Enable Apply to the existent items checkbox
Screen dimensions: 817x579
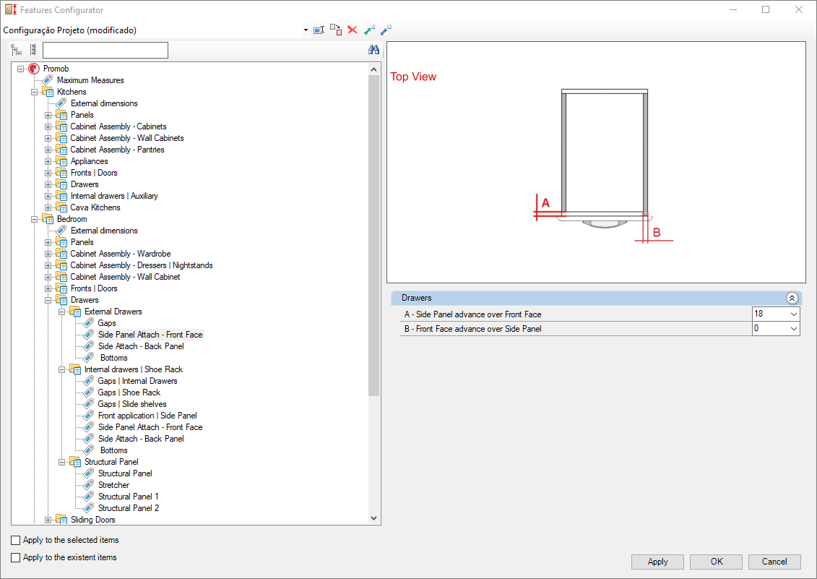tap(16, 557)
